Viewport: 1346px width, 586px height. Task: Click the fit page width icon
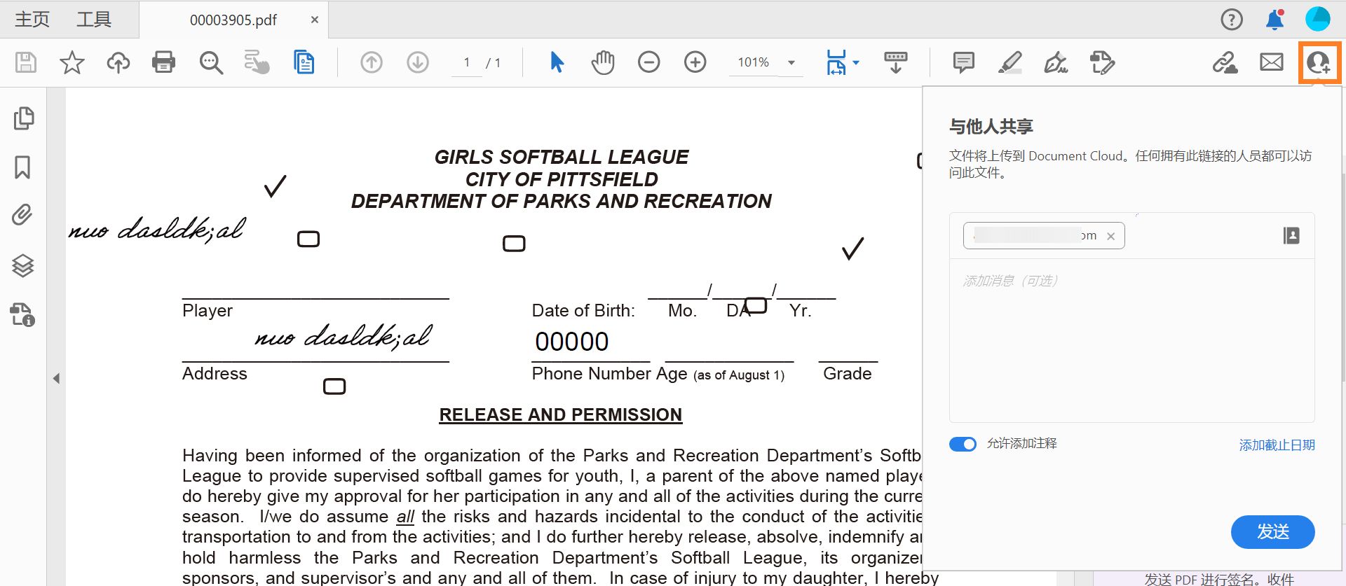pos(836,62)
